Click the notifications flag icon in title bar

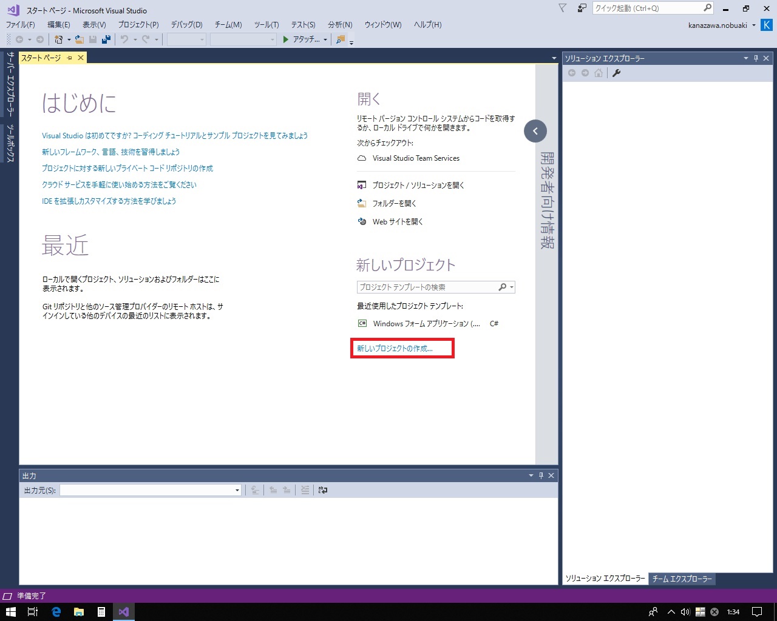pyautogui.click(x=562, y=8)
